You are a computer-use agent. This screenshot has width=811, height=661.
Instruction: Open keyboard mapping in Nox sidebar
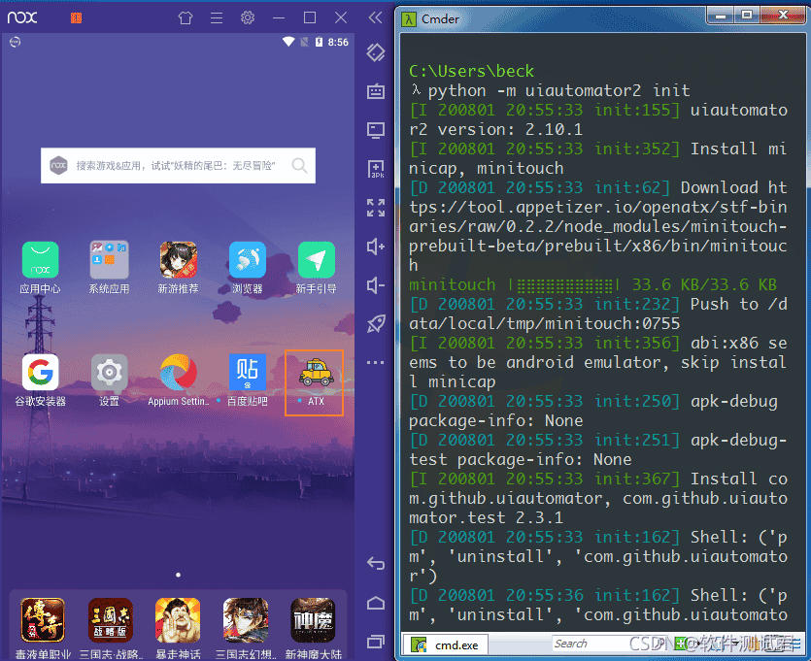[376, 91]
